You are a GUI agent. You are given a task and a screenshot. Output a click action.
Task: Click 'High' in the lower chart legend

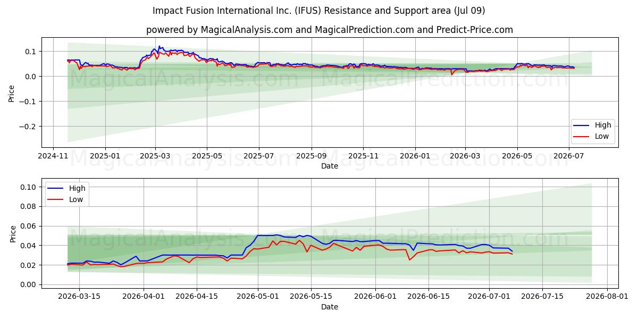click(78, 188)
